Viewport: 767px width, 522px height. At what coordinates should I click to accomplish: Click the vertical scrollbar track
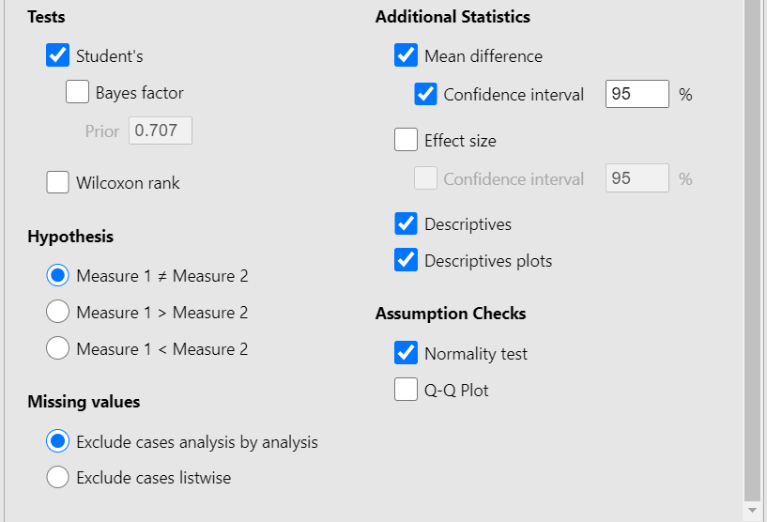coord(751,282)
